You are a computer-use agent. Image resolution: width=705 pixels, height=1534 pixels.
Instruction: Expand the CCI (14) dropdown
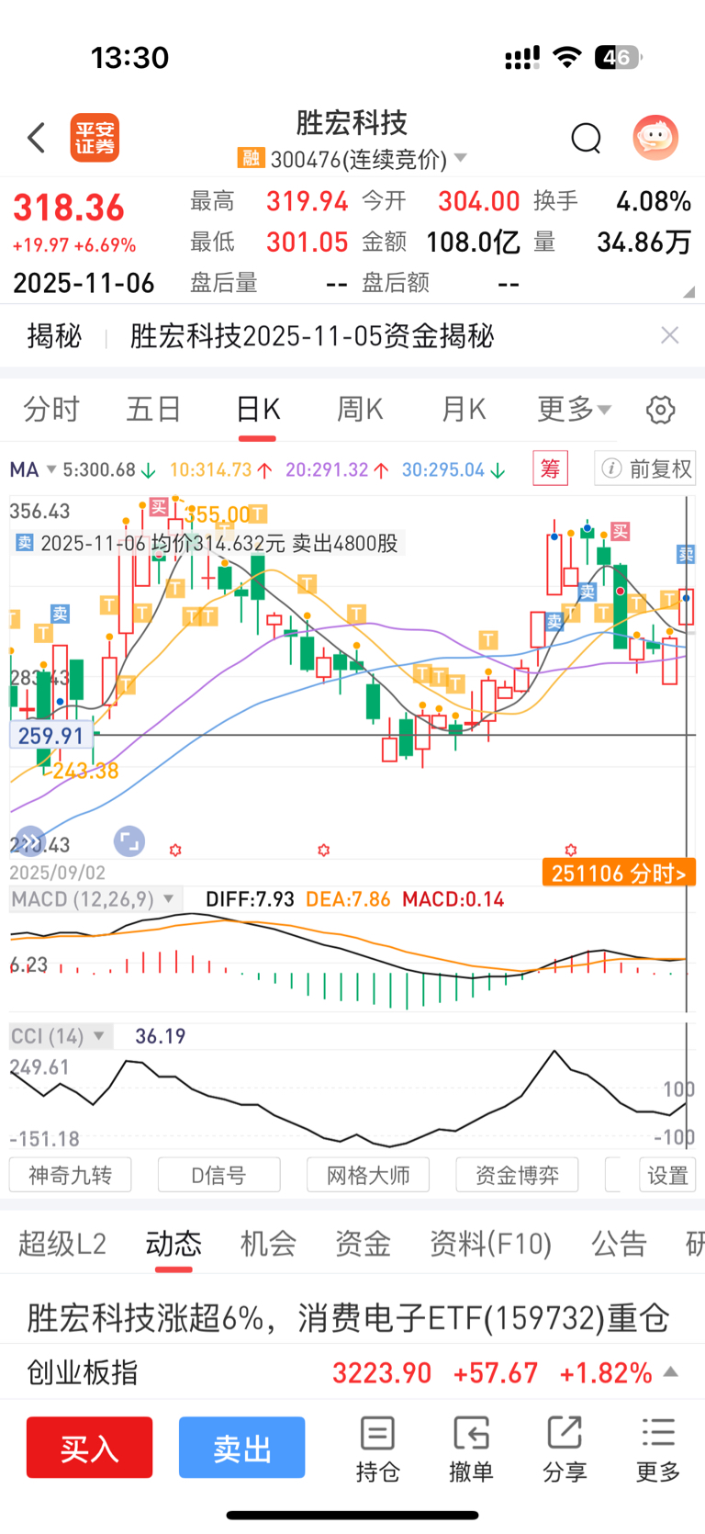pos(99,1036)
